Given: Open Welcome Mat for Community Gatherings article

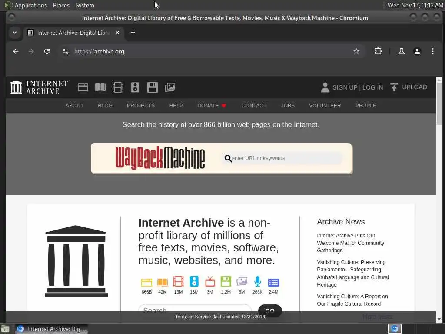Looking at the screenshot, I should (x=351, y=243).
